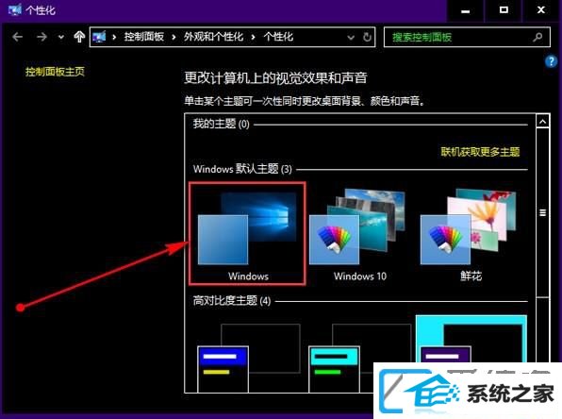Click in 搜索控制面板 search field

[x=459, y=37]
